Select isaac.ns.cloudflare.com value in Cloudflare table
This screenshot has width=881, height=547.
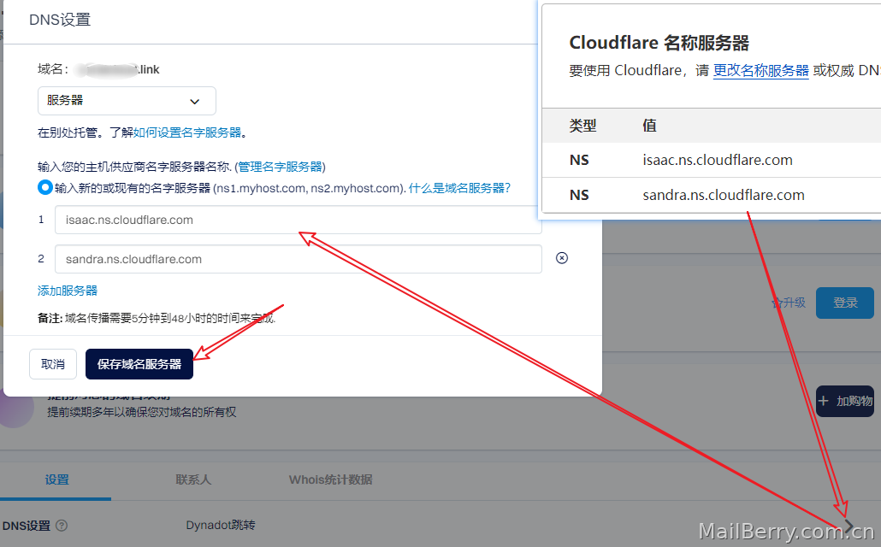(x=718, y=160)
